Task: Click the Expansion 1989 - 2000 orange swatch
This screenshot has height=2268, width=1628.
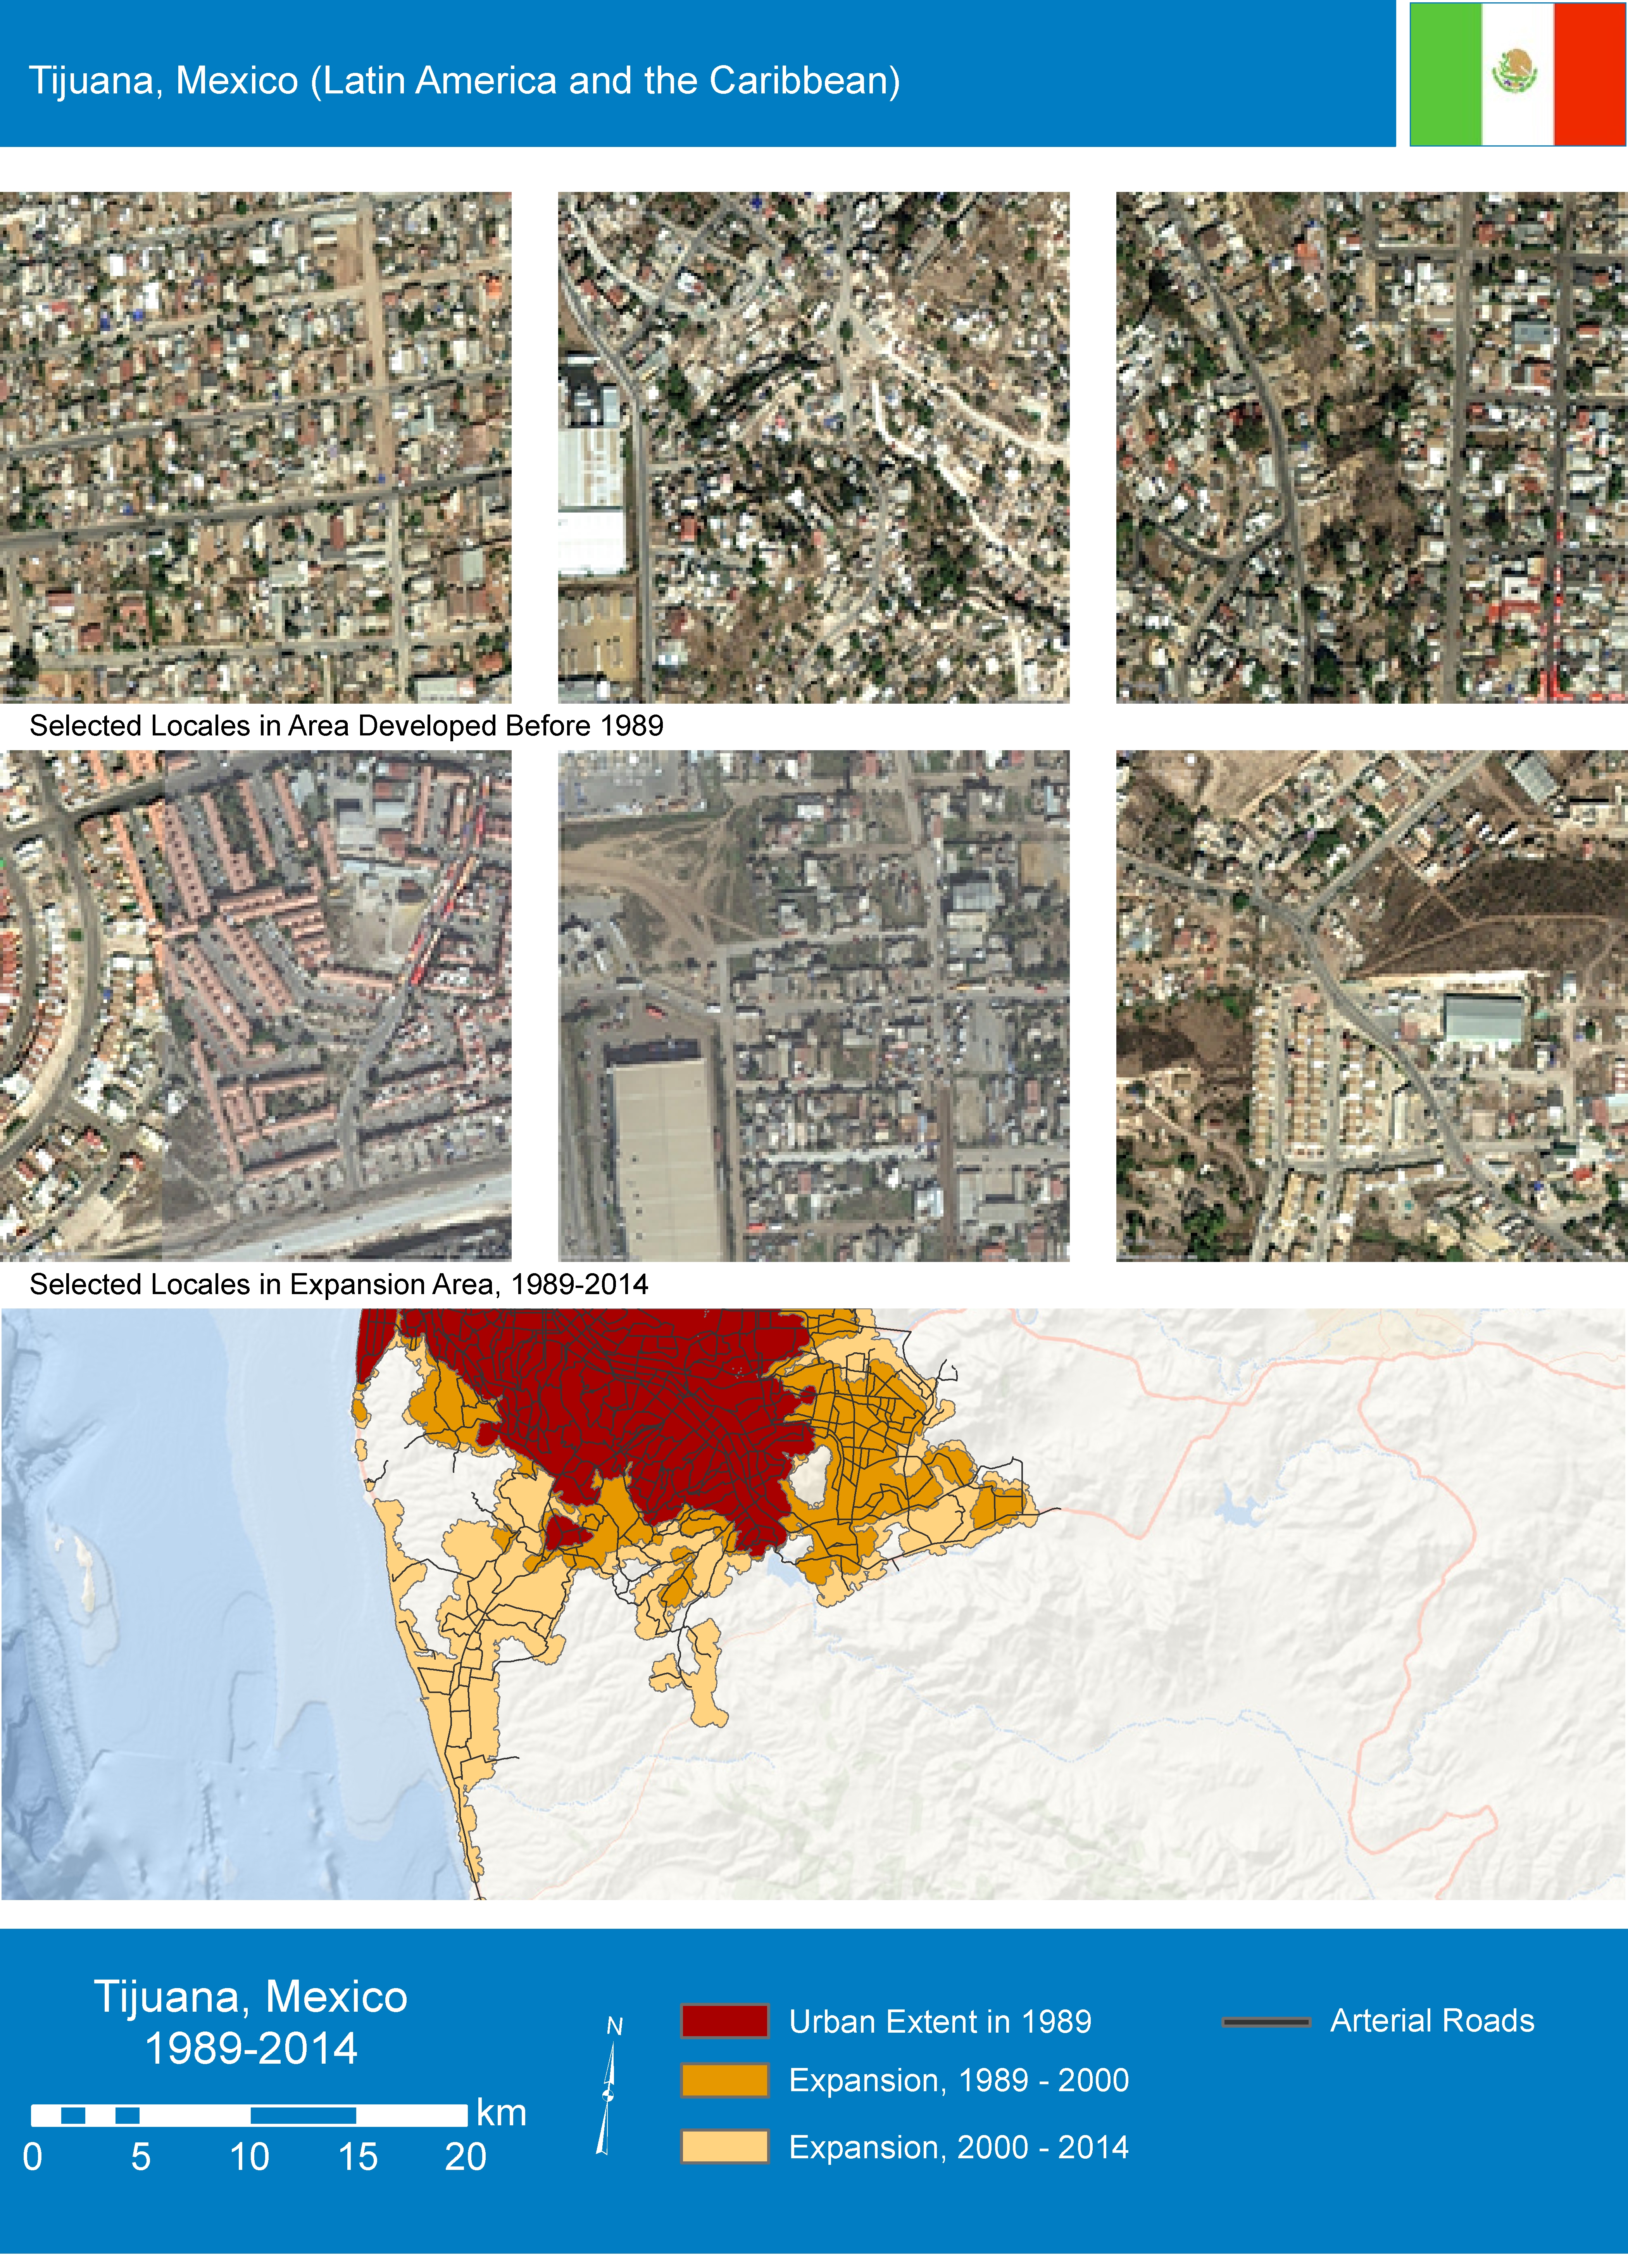Action: pos(724,2080)
